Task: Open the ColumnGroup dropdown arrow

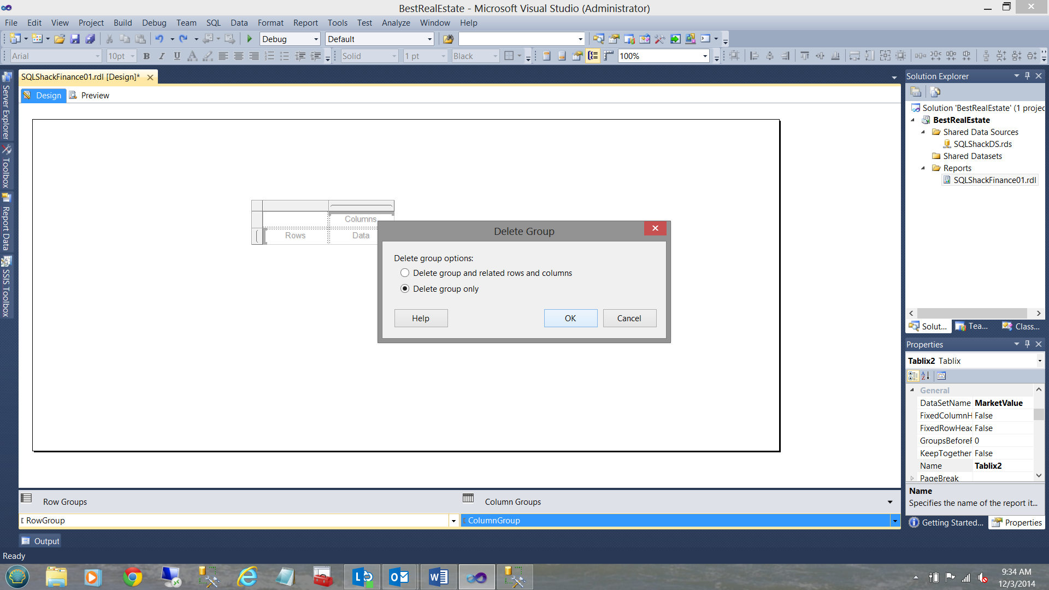Action: tap(895, 521)
